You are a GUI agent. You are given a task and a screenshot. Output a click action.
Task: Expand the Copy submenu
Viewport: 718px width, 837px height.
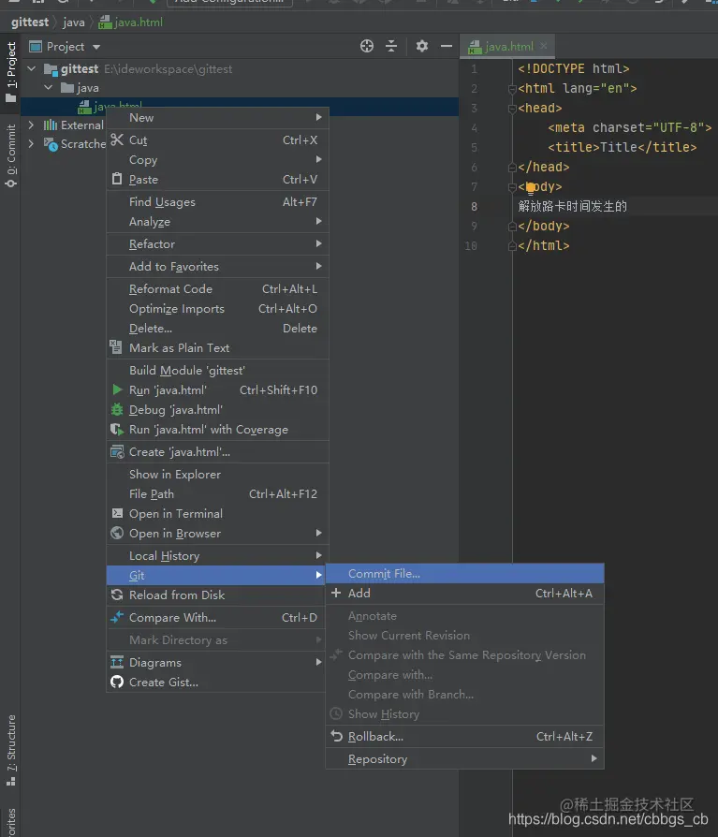click(218, 159)
